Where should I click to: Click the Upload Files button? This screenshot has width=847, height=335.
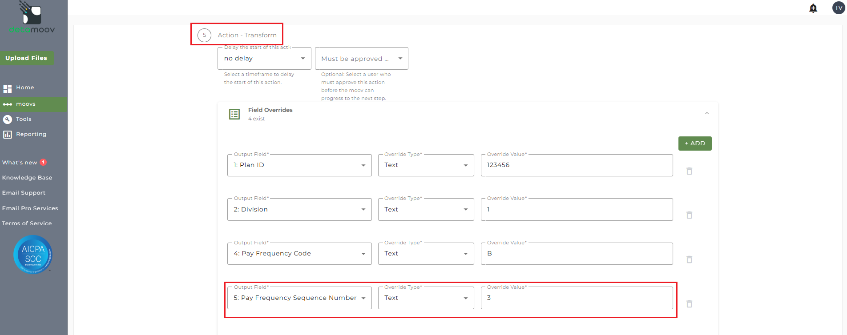(26, 58)
